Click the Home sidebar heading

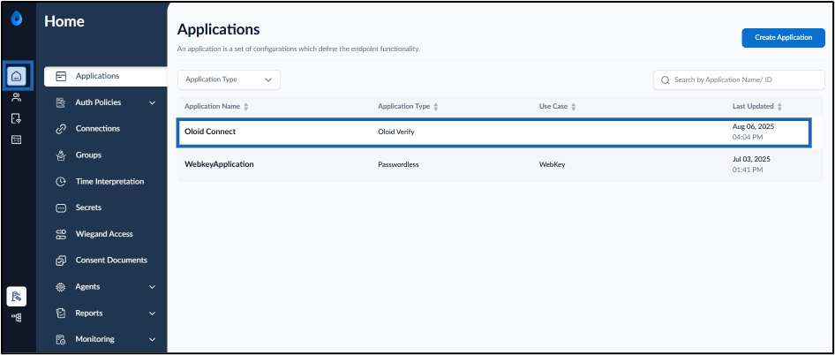[x=64, y=21]
